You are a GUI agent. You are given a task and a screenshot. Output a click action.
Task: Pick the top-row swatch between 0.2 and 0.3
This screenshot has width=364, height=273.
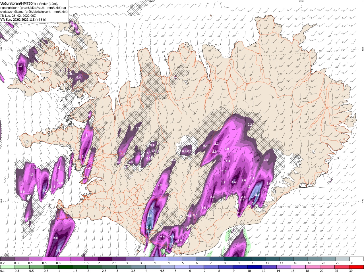[7, 259]
